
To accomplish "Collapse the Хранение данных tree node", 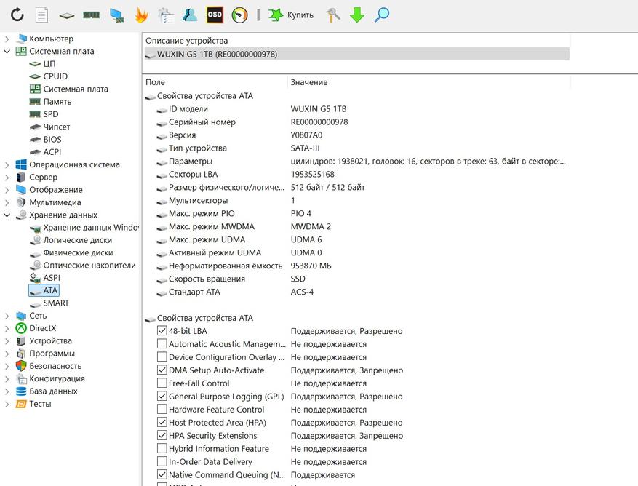I will pyautogui.click(x=7, y=215).
